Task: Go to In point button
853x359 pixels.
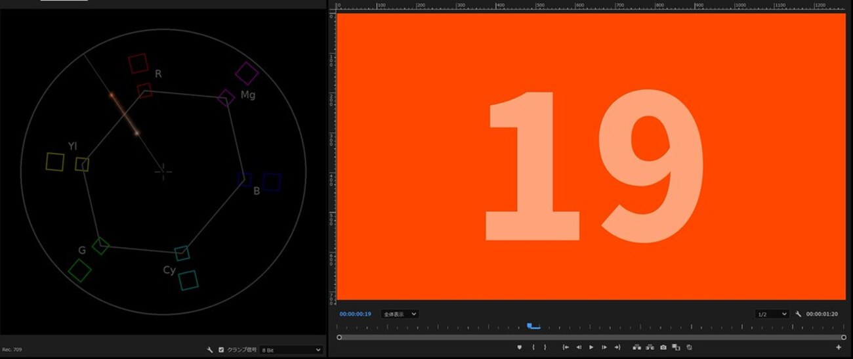Action: point(566,347)
